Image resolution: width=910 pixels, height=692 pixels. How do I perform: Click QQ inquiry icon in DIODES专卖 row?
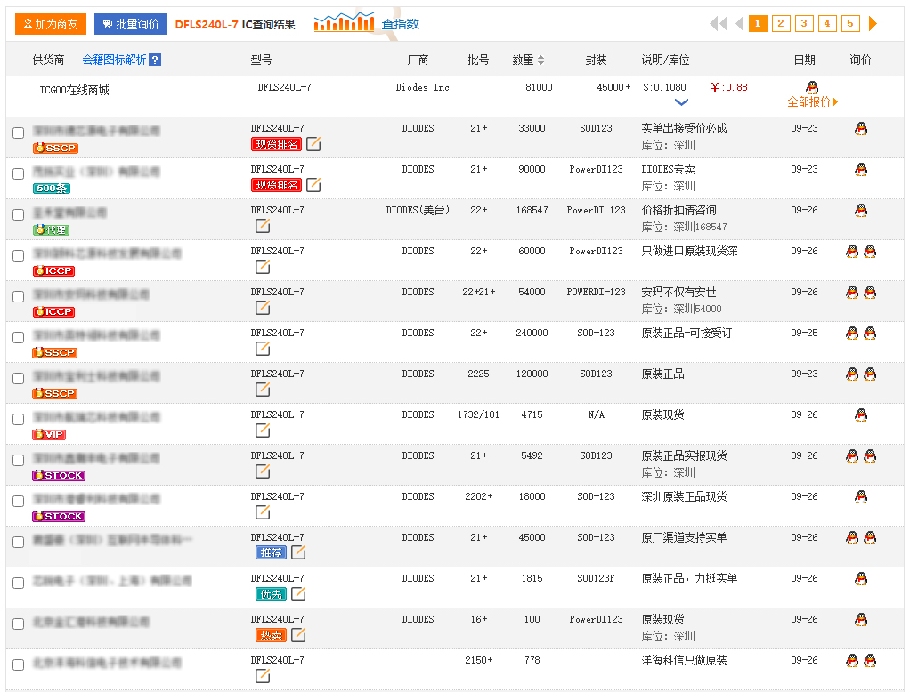[861, 169]
